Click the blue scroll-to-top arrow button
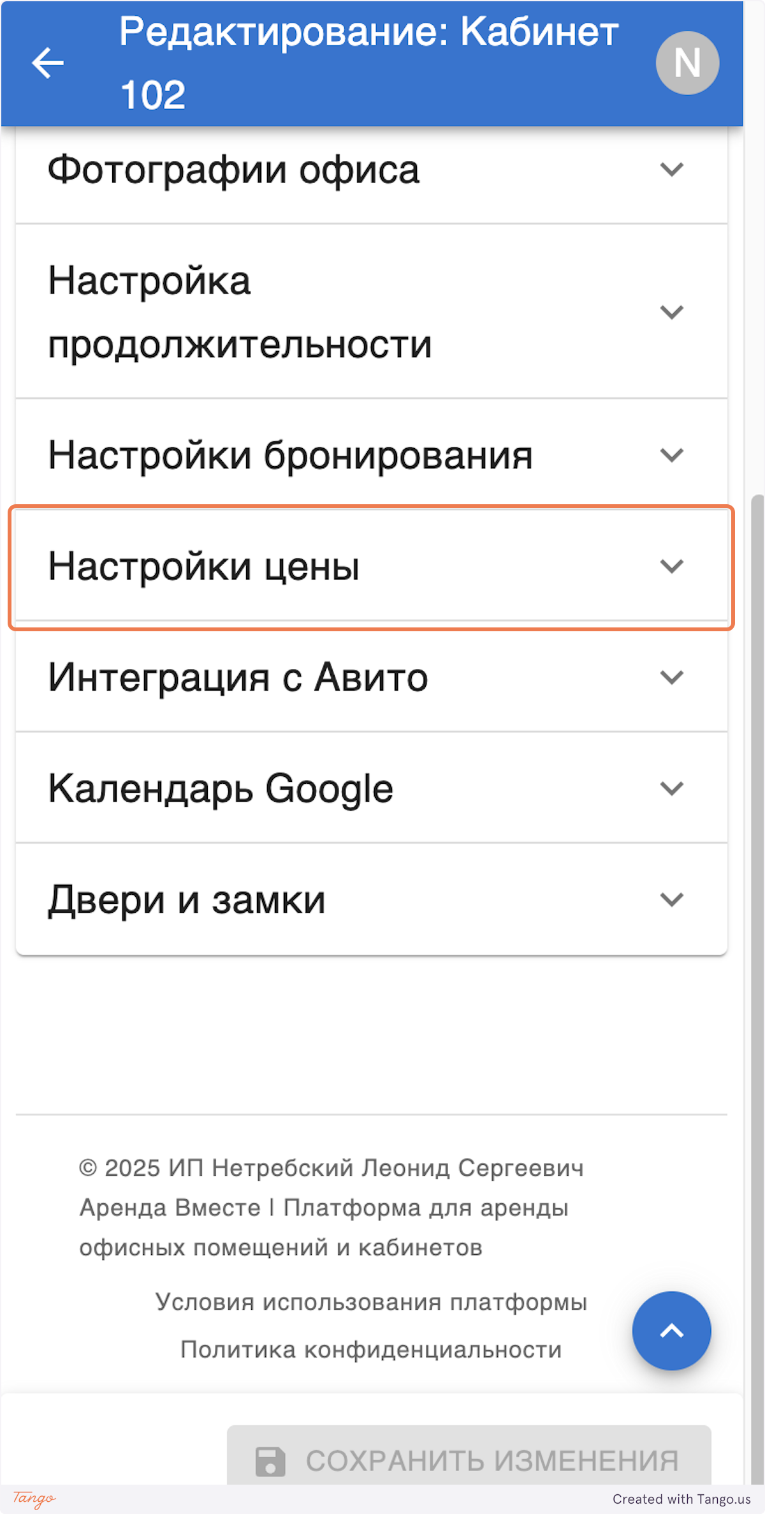 pyautogui.click(x=670, y=1331)
